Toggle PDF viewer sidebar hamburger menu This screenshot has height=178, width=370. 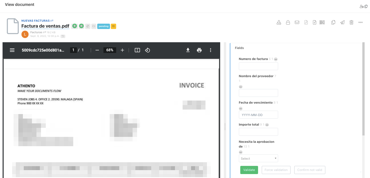(x=12, y=50)
